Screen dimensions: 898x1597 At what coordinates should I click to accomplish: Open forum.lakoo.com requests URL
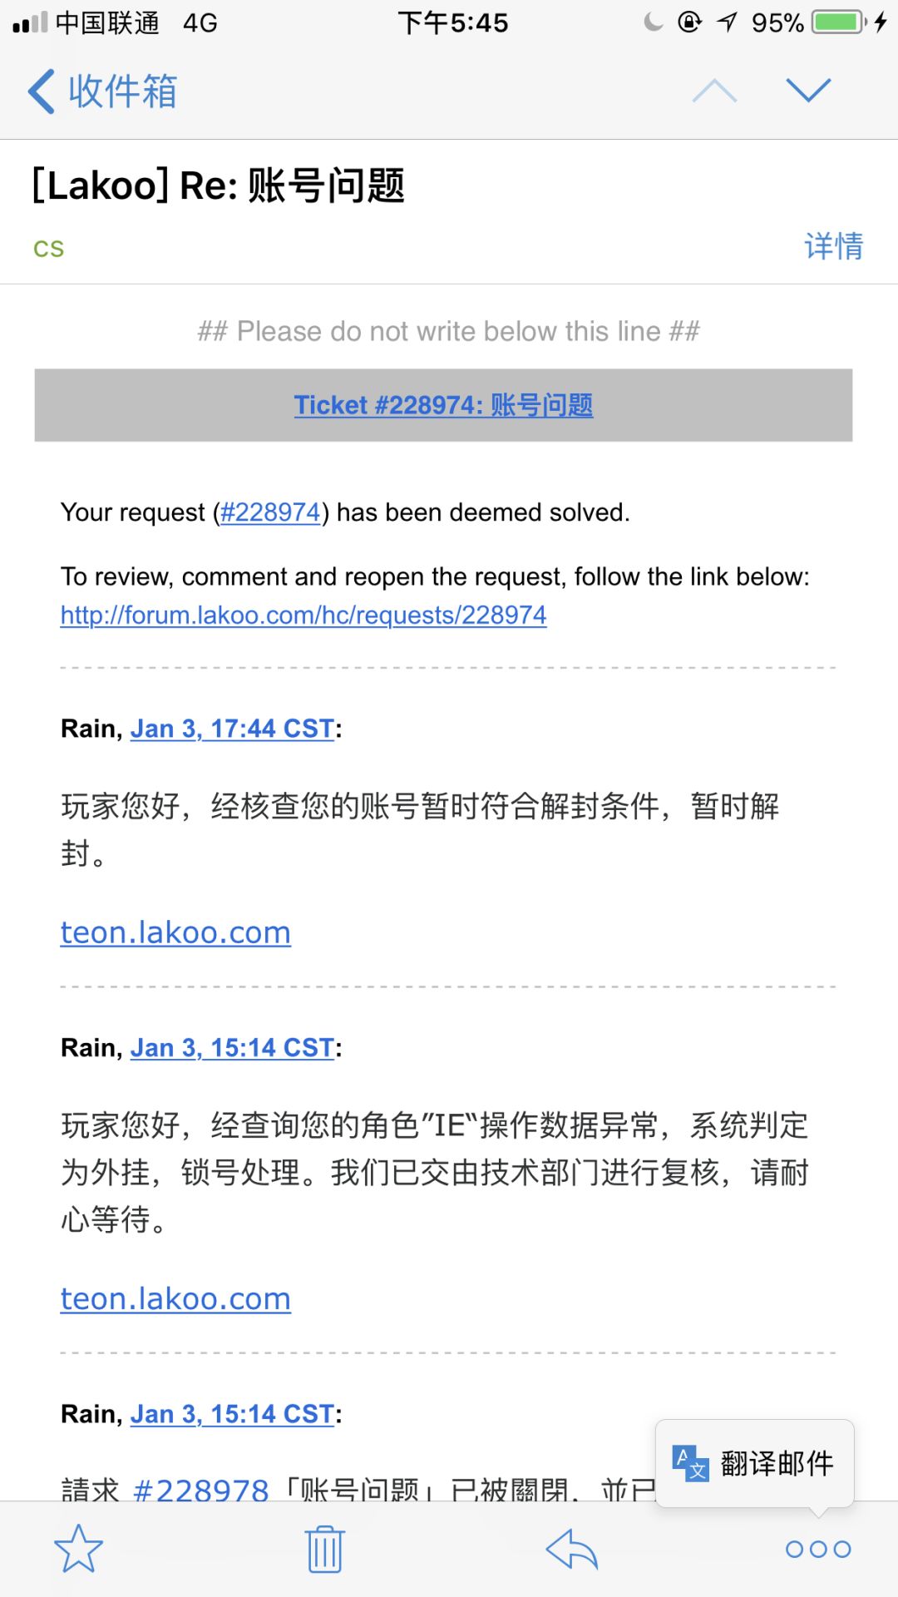[303, 616]
